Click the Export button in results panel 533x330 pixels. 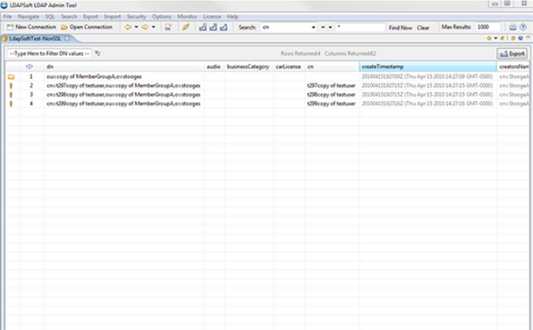(x=512, y=54)
